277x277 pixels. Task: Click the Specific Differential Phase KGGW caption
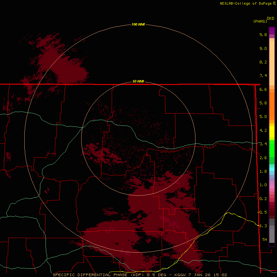(140, 275)
